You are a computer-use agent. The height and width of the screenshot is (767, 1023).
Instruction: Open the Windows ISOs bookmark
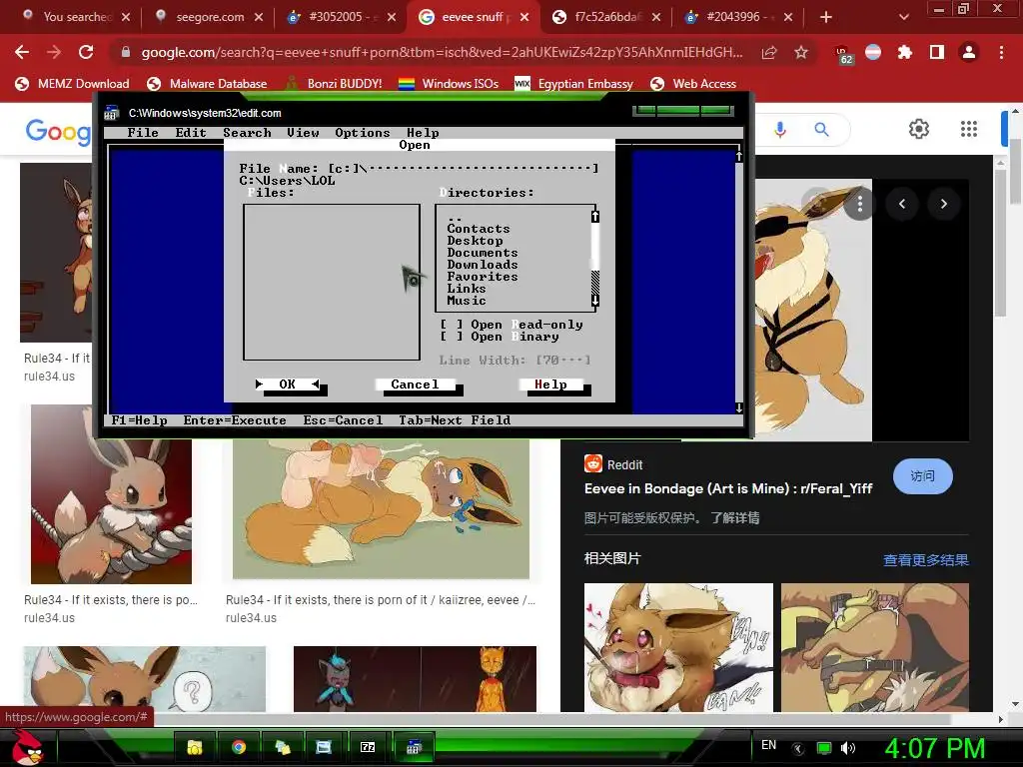[449, 84]
